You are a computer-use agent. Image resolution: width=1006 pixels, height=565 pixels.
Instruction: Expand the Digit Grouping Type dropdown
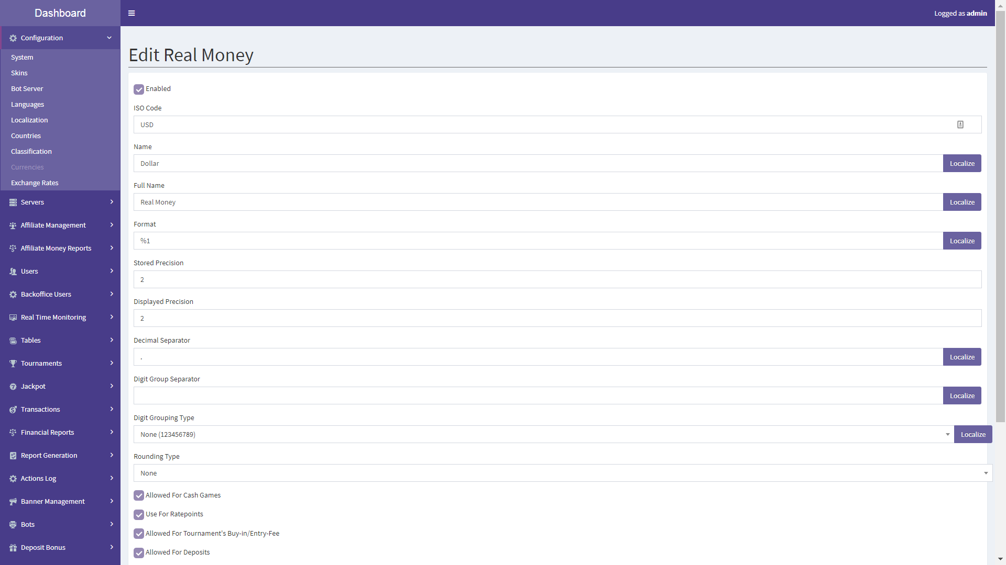pyautogui.click(x=947, y=434)
